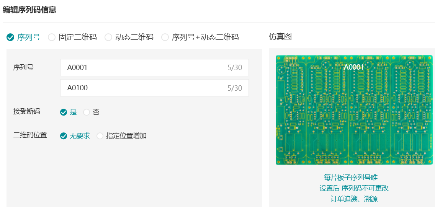This screenshot has width=435, height=207.
Task: Click the 订单追溯、溯源 text
Action: click(354, 199)
